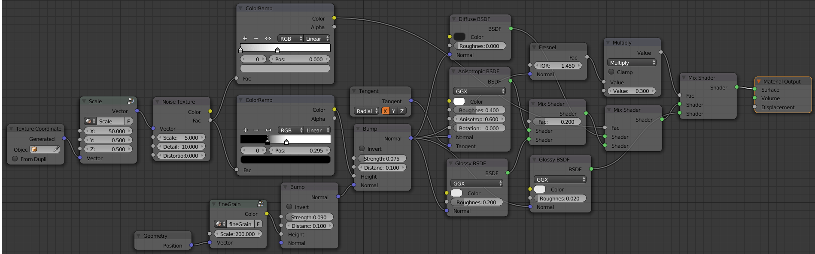
Task: Click the Anisotropy 0.600 slider
Action: 480,119
